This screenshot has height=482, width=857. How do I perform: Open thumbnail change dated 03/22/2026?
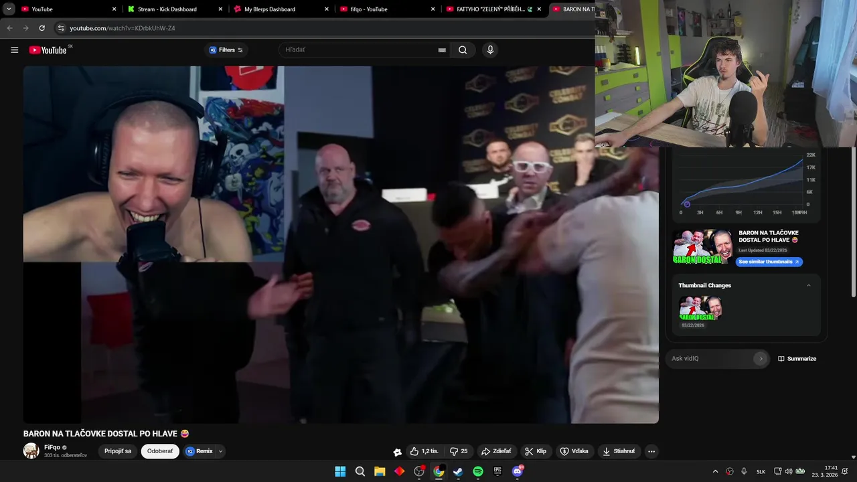(x=701, y=309)
